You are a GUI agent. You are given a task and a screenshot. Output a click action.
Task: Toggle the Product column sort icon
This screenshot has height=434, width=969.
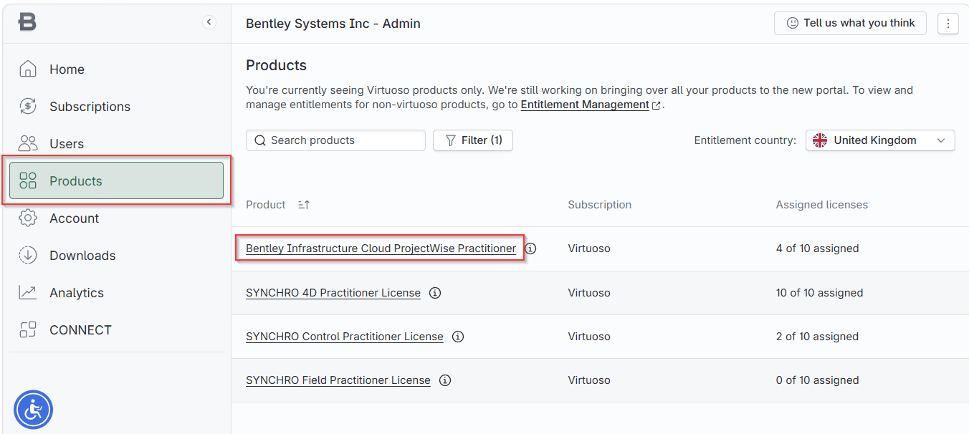[x=304, y=205]
